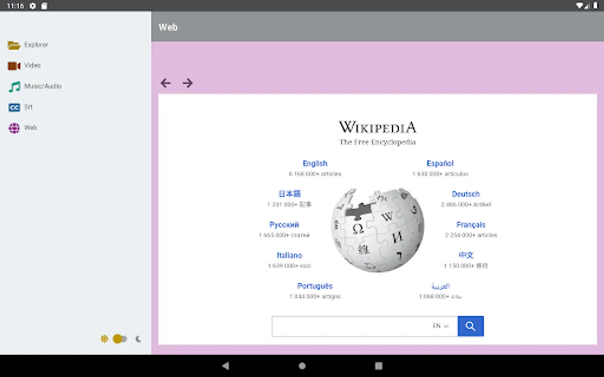Click the sun light-mode icon
604x377 pixels.
[104, 338]
